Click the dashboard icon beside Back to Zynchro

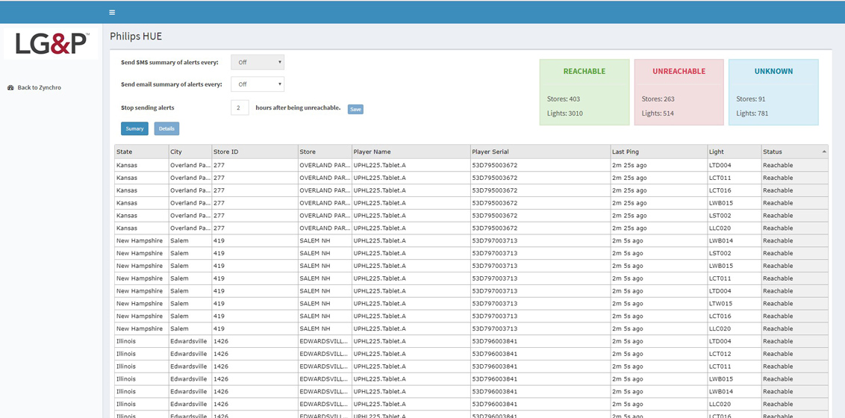pyautogui.click(x=10, y=87)
